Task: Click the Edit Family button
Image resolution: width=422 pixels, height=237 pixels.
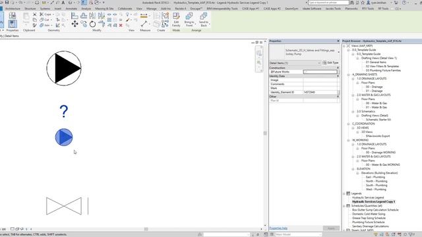Action: pyautogui.click(x=176, y=19)
